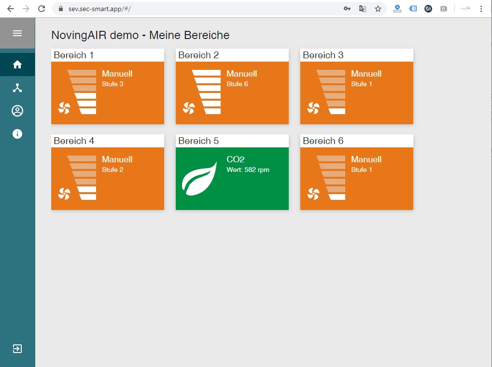Click the logout icon in the sidebar
The image size is (492, 367).
point(17,349)
